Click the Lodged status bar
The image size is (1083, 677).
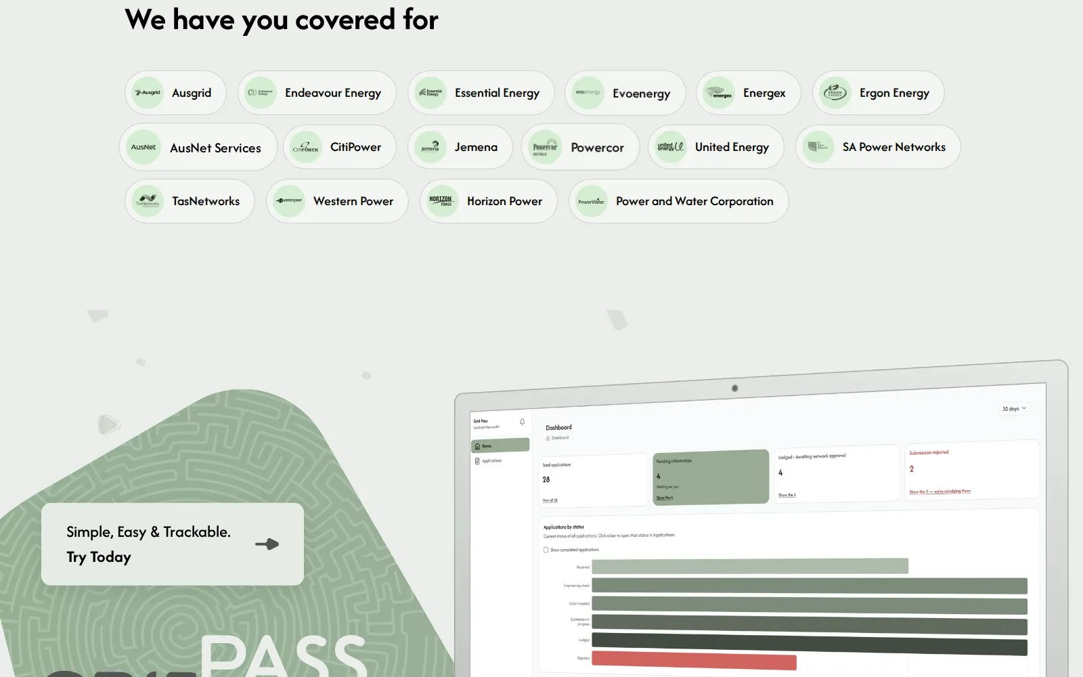tap(810, 644)
